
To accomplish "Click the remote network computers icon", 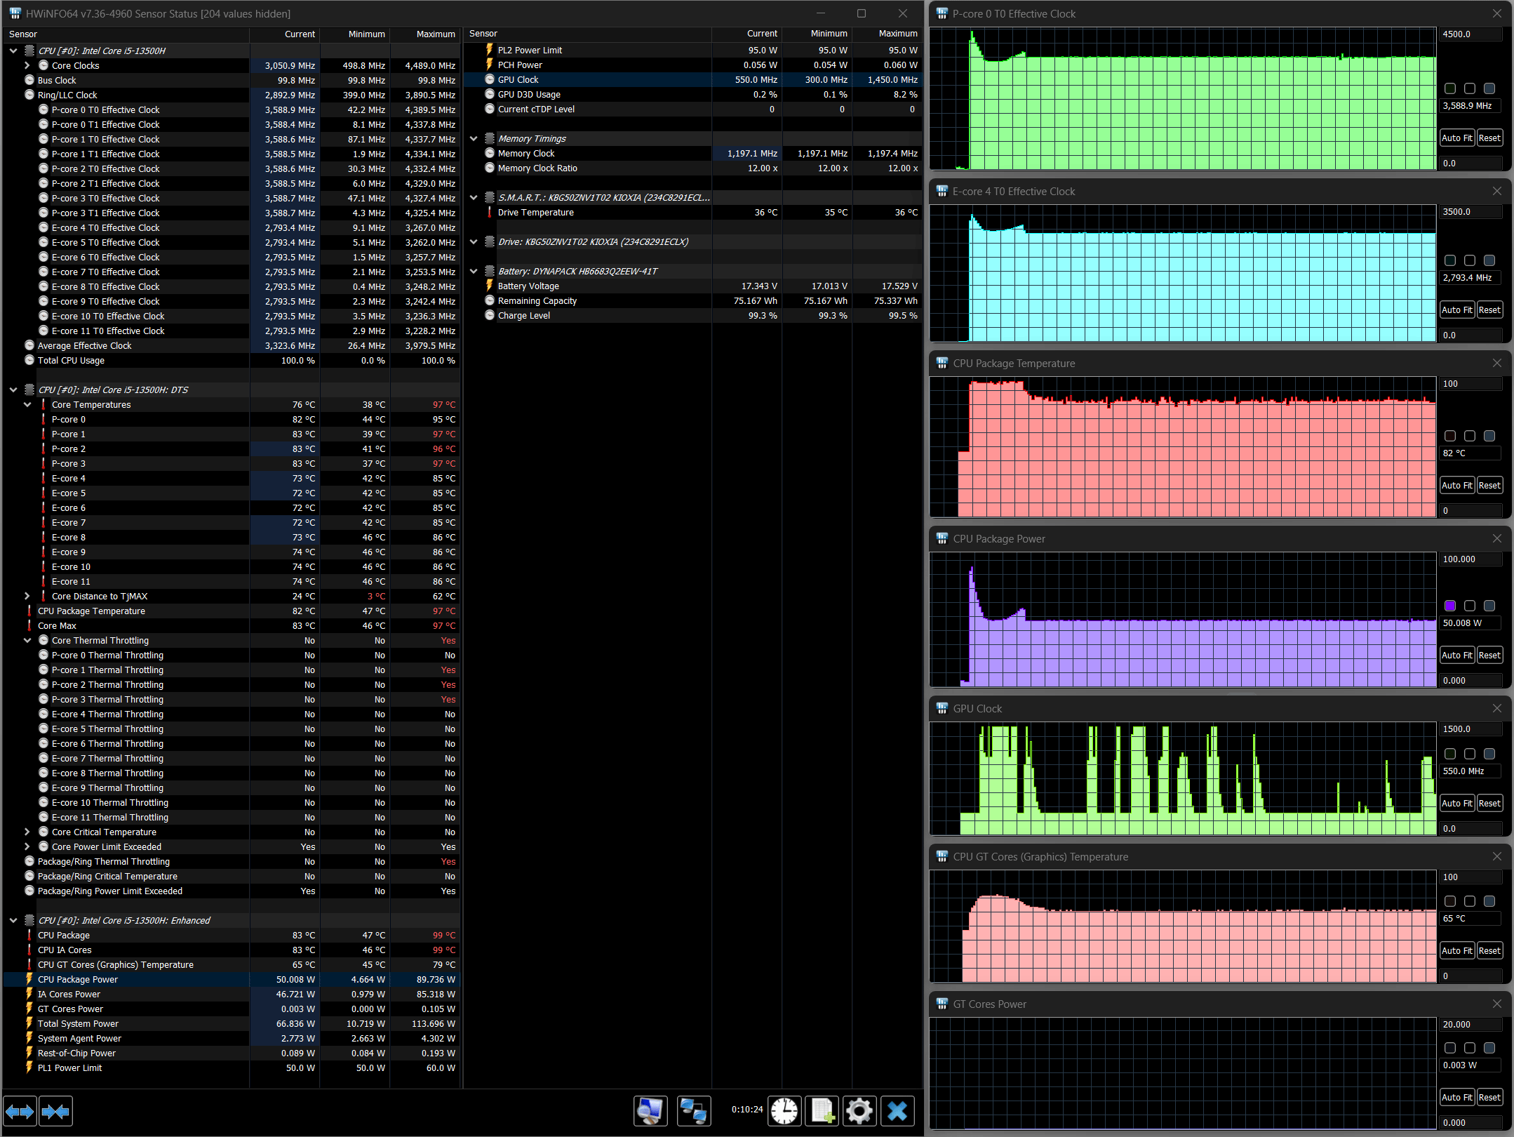I will coord(693,1111).
